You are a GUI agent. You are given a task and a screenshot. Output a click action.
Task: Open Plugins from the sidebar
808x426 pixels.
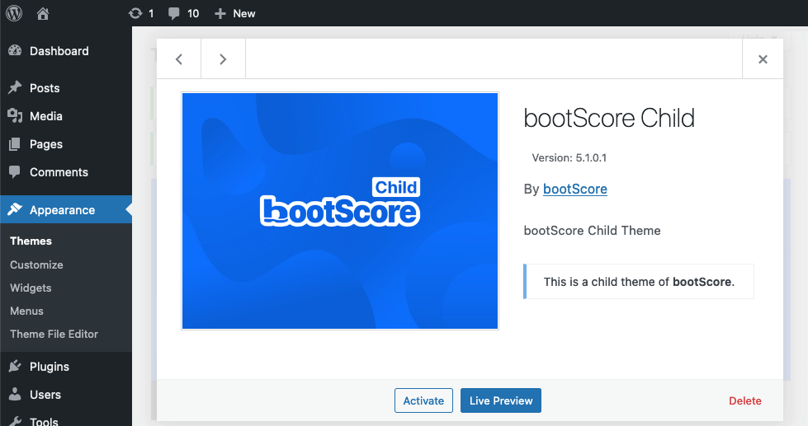[x=50, y=367]
